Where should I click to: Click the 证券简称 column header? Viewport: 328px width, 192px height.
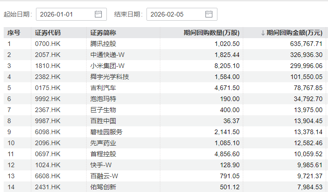click(x=103, y=33)
